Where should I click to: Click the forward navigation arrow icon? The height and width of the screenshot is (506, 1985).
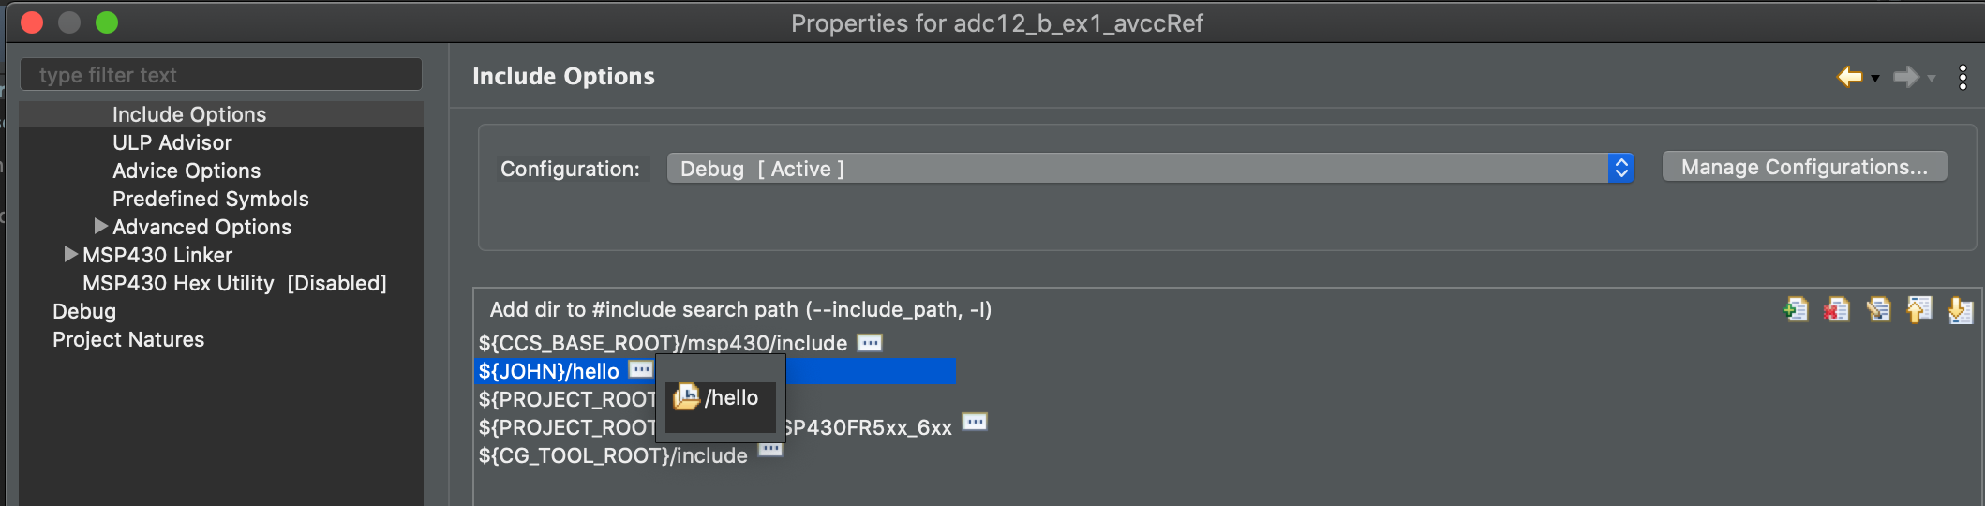tap(1905, 77)
